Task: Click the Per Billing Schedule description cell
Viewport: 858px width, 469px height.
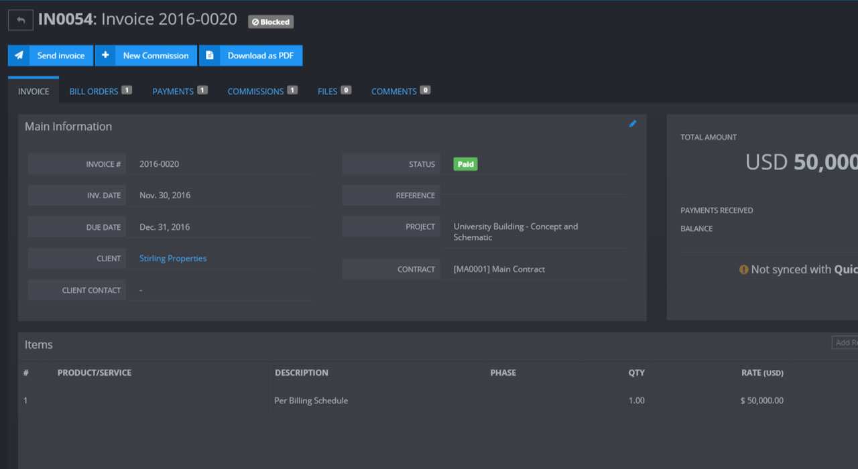Action: click(311, 401)
